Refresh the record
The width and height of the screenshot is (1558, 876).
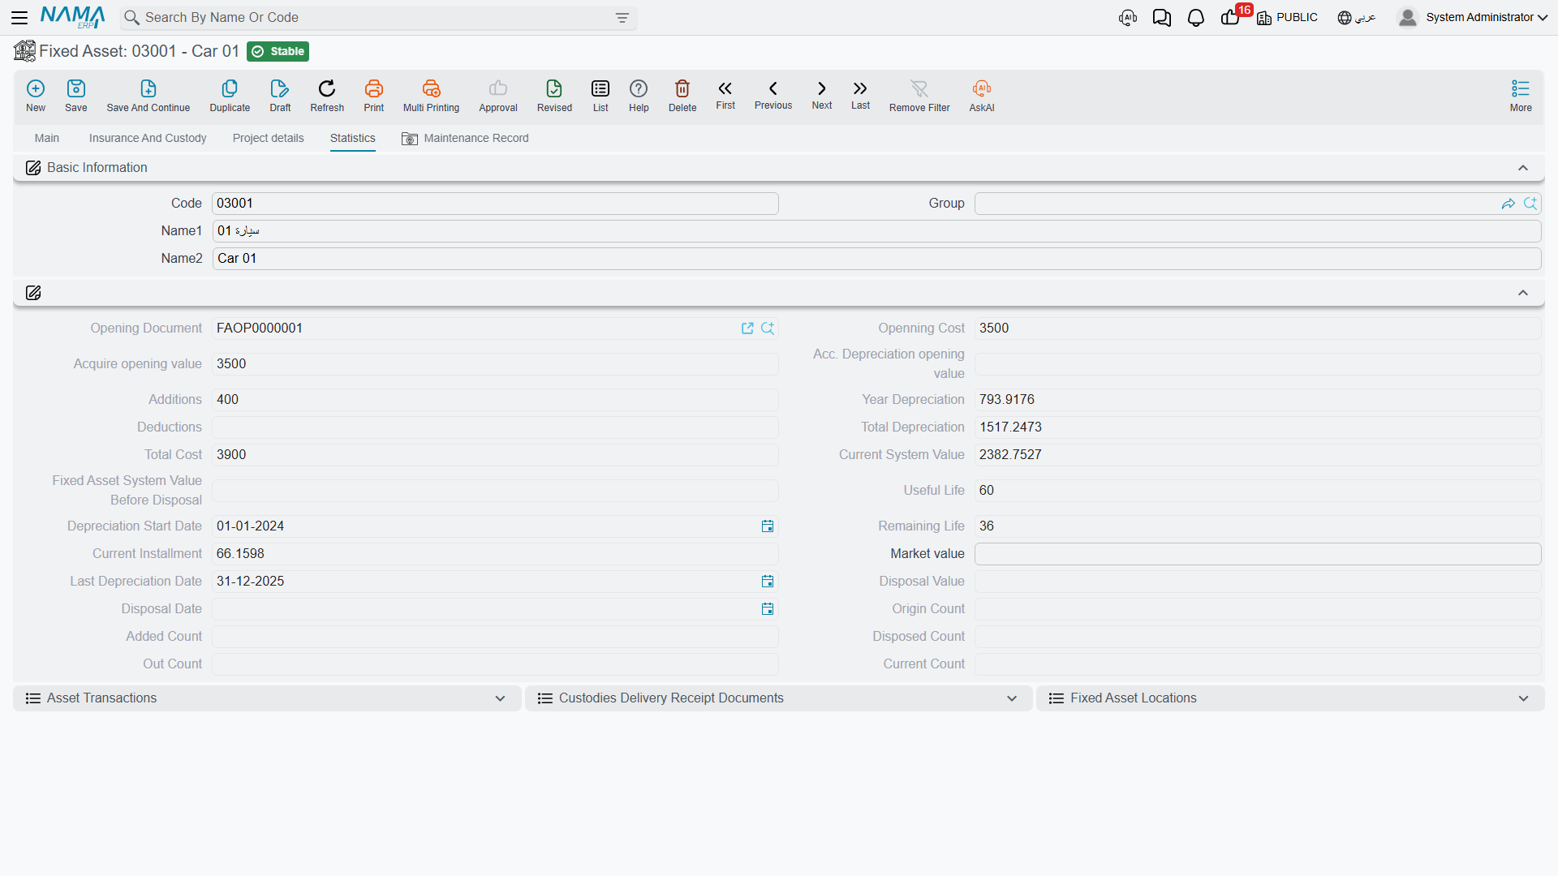pyautogui.click(x=327, y=96)
